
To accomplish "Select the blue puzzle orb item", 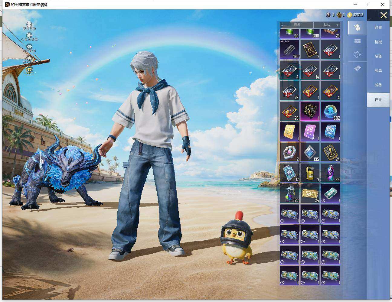I will pyautogui.click(x=331, y=111).
